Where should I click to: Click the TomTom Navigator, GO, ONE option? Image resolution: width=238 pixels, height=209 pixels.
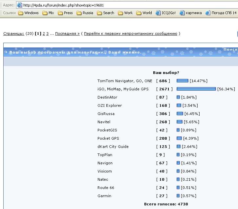[x=125, y=81]
